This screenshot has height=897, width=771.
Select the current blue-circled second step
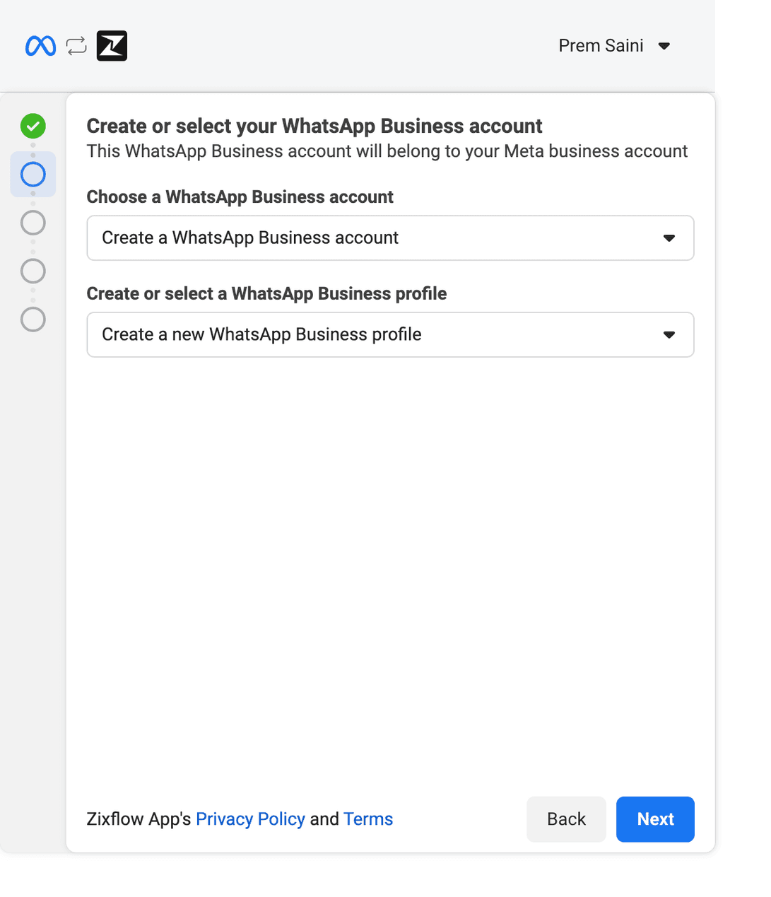(x=33, y=175)
